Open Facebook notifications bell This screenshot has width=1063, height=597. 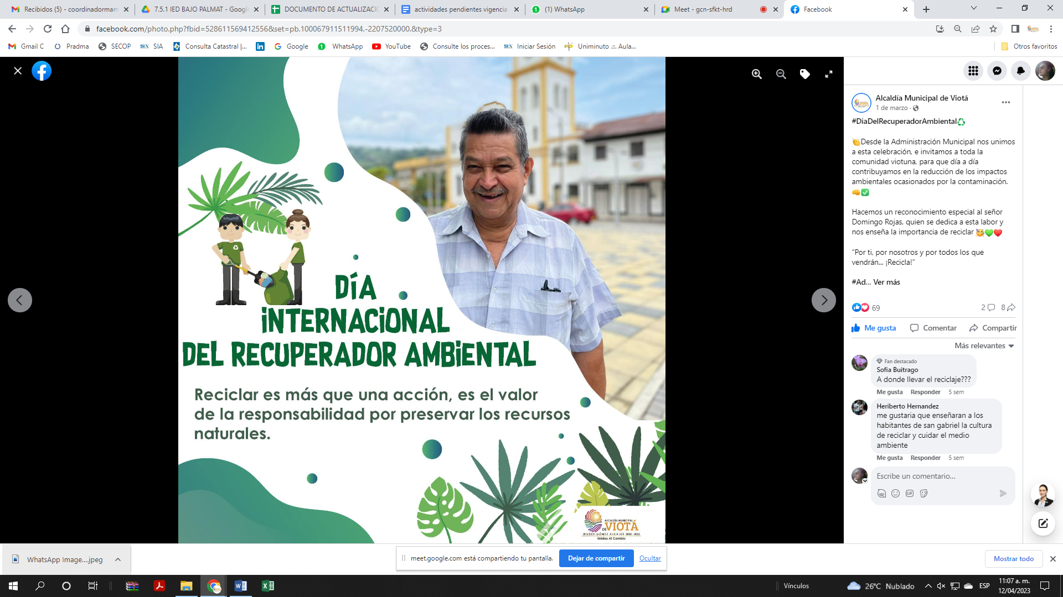point(1021,71)
